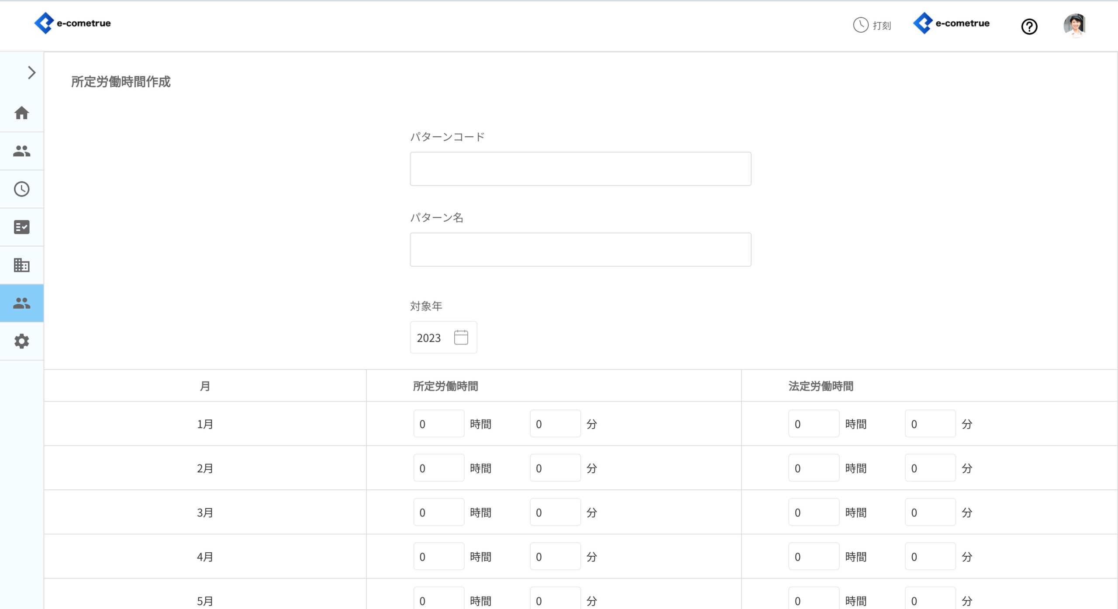Open the calendar icon for 対象年

(461, 337)
